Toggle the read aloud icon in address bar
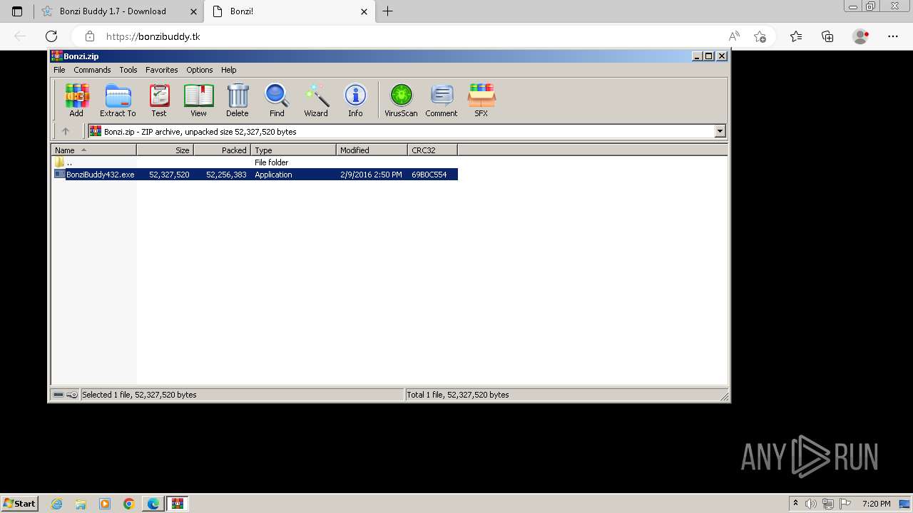The width and height of the screenshot is (913, 513). [734, 36]
